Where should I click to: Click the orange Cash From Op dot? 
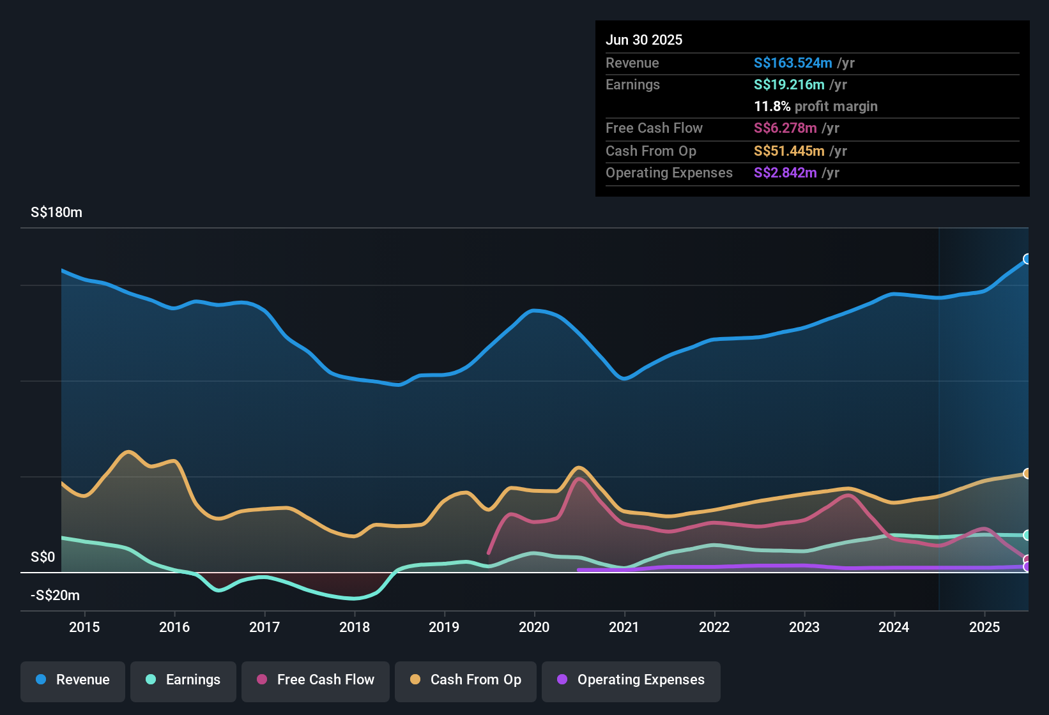coord(415,679)
